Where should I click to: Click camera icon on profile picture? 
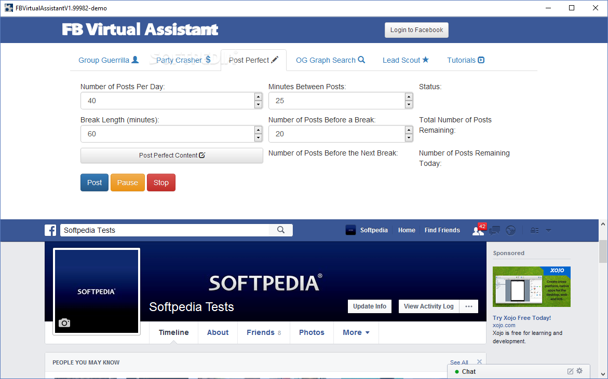click(x=64, y=323)
